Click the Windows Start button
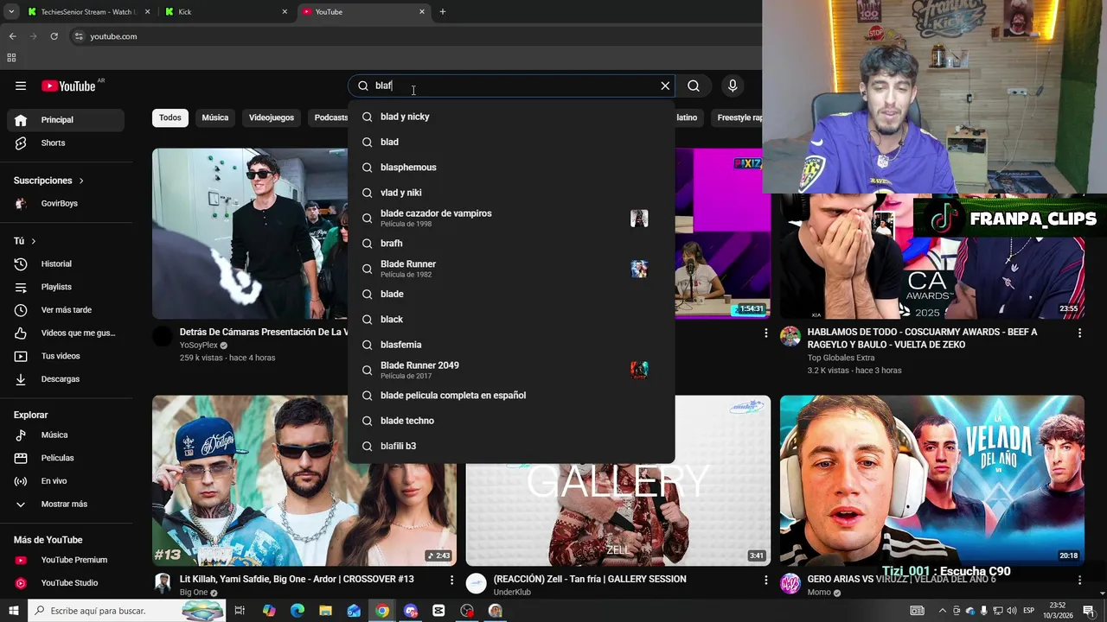Image resolution: width=1107 pixels, height=622 pixels. coord(13,611)
